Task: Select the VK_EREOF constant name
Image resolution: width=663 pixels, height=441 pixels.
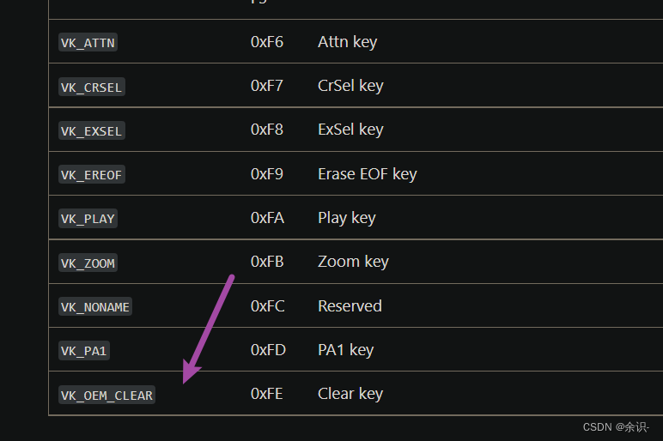Action: [92, 174]
